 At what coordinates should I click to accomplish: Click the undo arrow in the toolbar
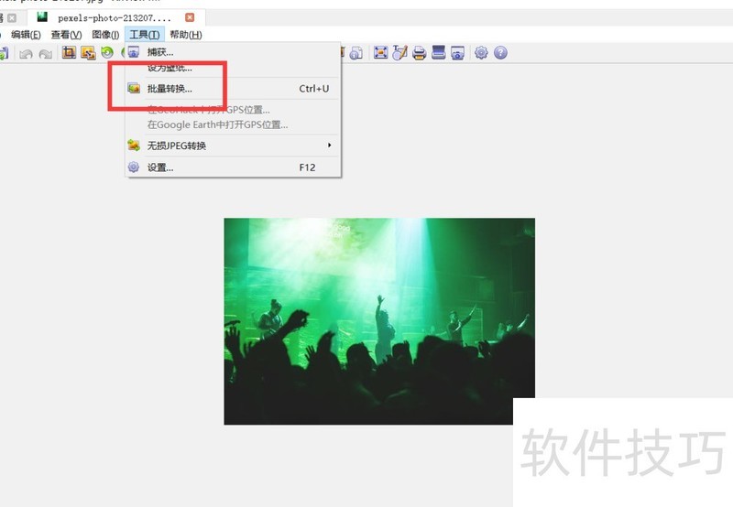point(26,54)
